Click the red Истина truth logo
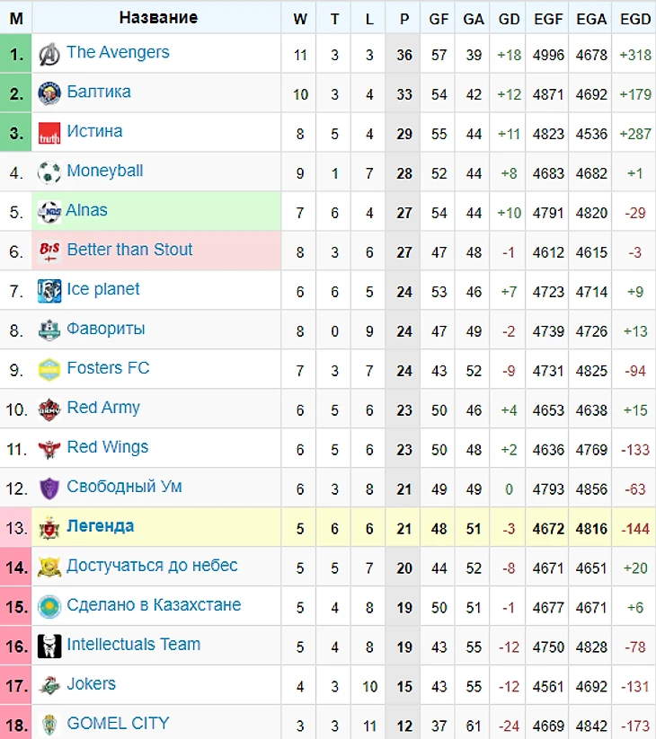Screen dimensions: 656x739 point(49,133)
